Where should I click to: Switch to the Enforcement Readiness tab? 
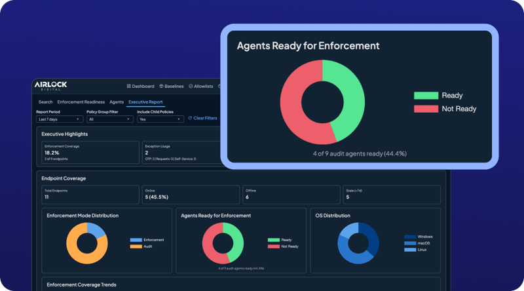click(x=81, y=102)
